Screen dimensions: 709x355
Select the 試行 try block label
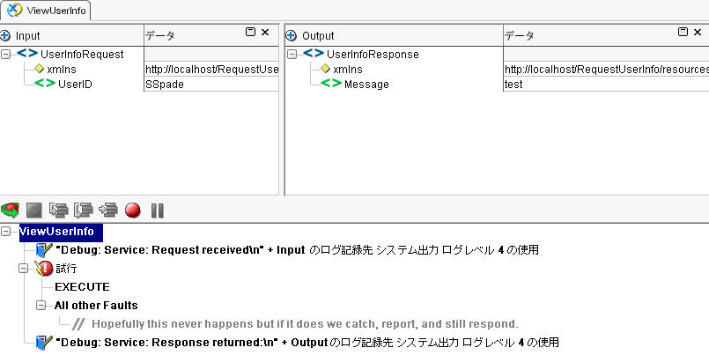point(66,269)
